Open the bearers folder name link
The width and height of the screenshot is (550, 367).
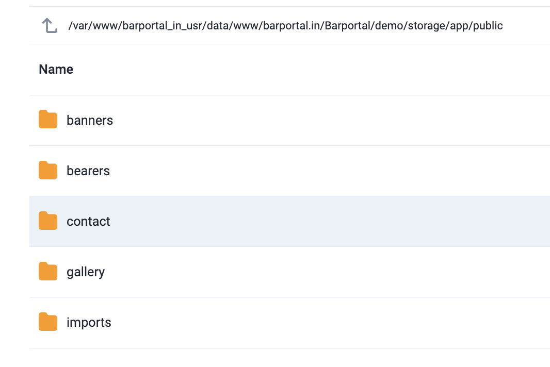pyautogui.click(x=88, y=171)
